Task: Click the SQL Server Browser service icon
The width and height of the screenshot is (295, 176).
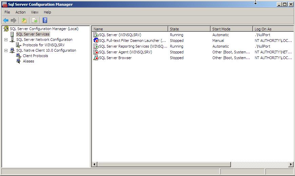Action: [96, 58]
